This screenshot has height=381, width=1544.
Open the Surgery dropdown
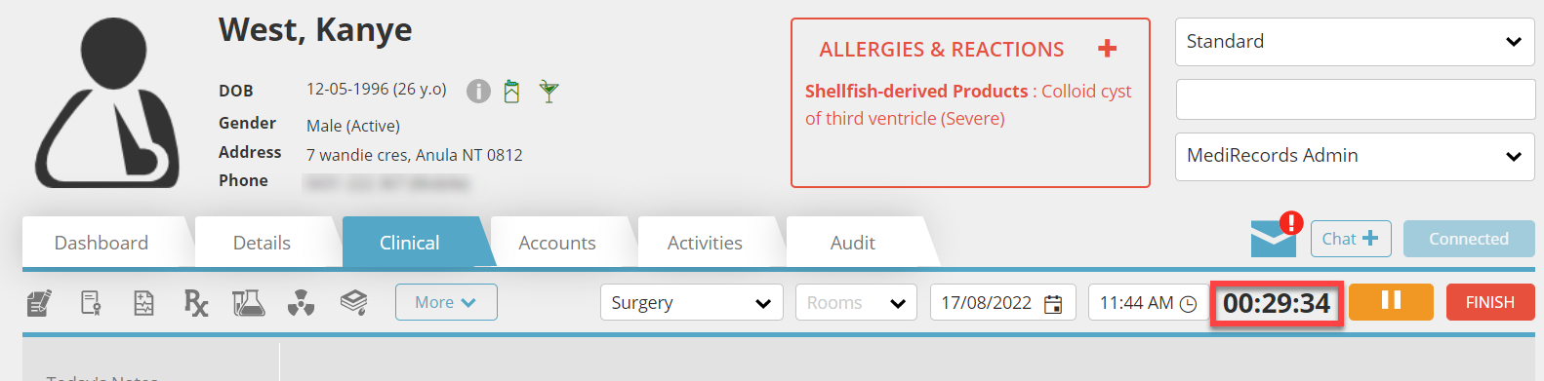[x=691, y=302]
